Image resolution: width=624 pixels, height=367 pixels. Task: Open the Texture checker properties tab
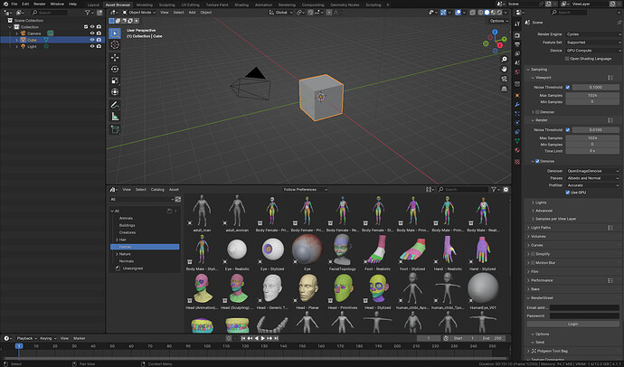pyautogui.click(x=517, y=162)
